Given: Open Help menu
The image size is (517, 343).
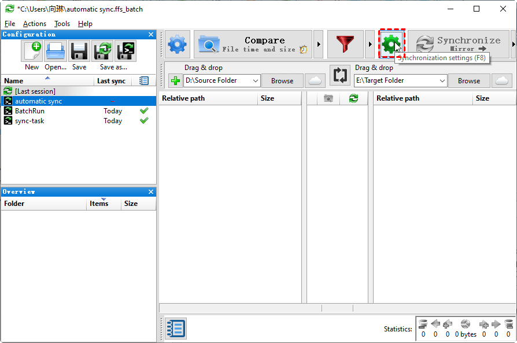Looking at the screenshot, I should 85,24.
